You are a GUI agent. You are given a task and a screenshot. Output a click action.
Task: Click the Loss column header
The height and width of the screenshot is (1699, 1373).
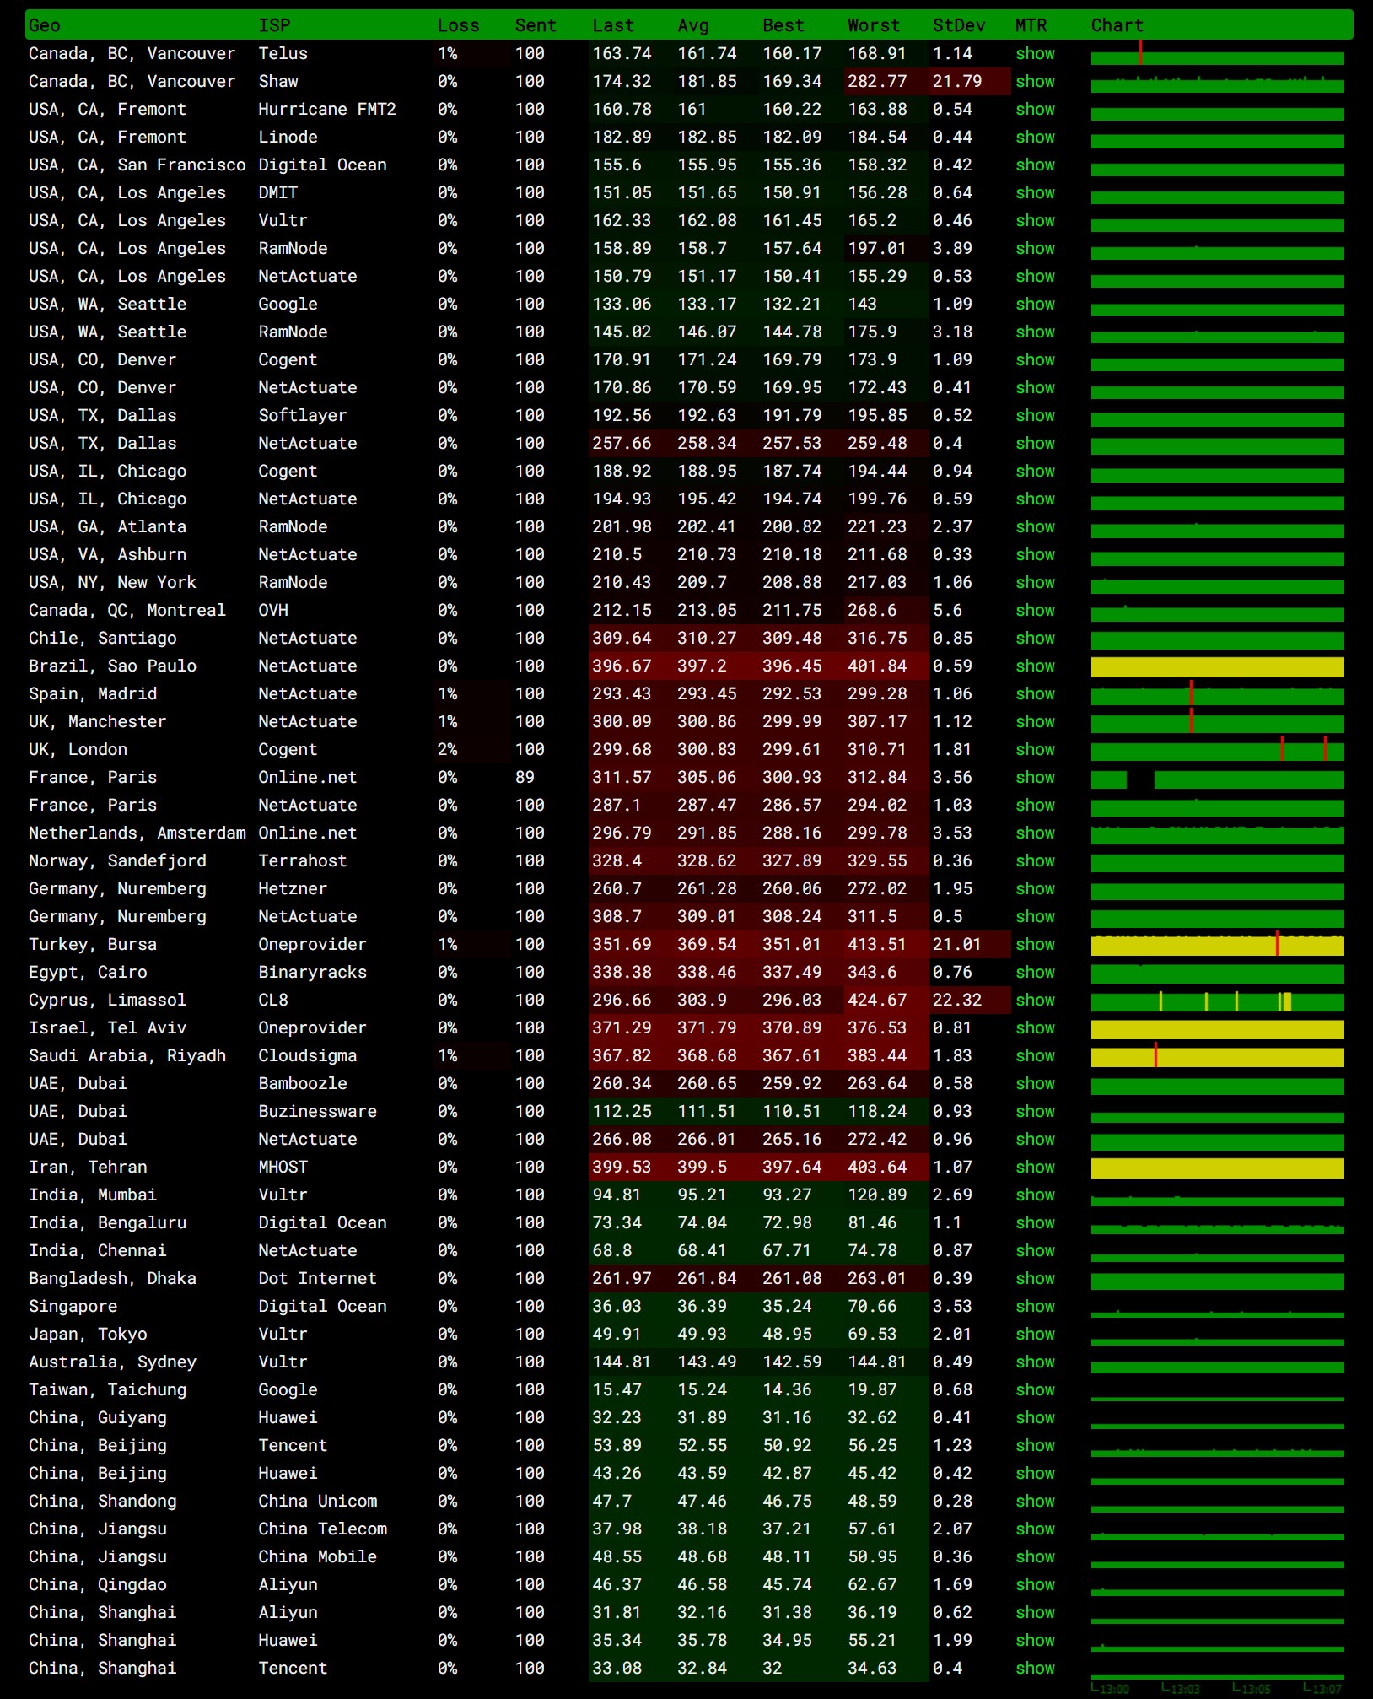point(458,25)
